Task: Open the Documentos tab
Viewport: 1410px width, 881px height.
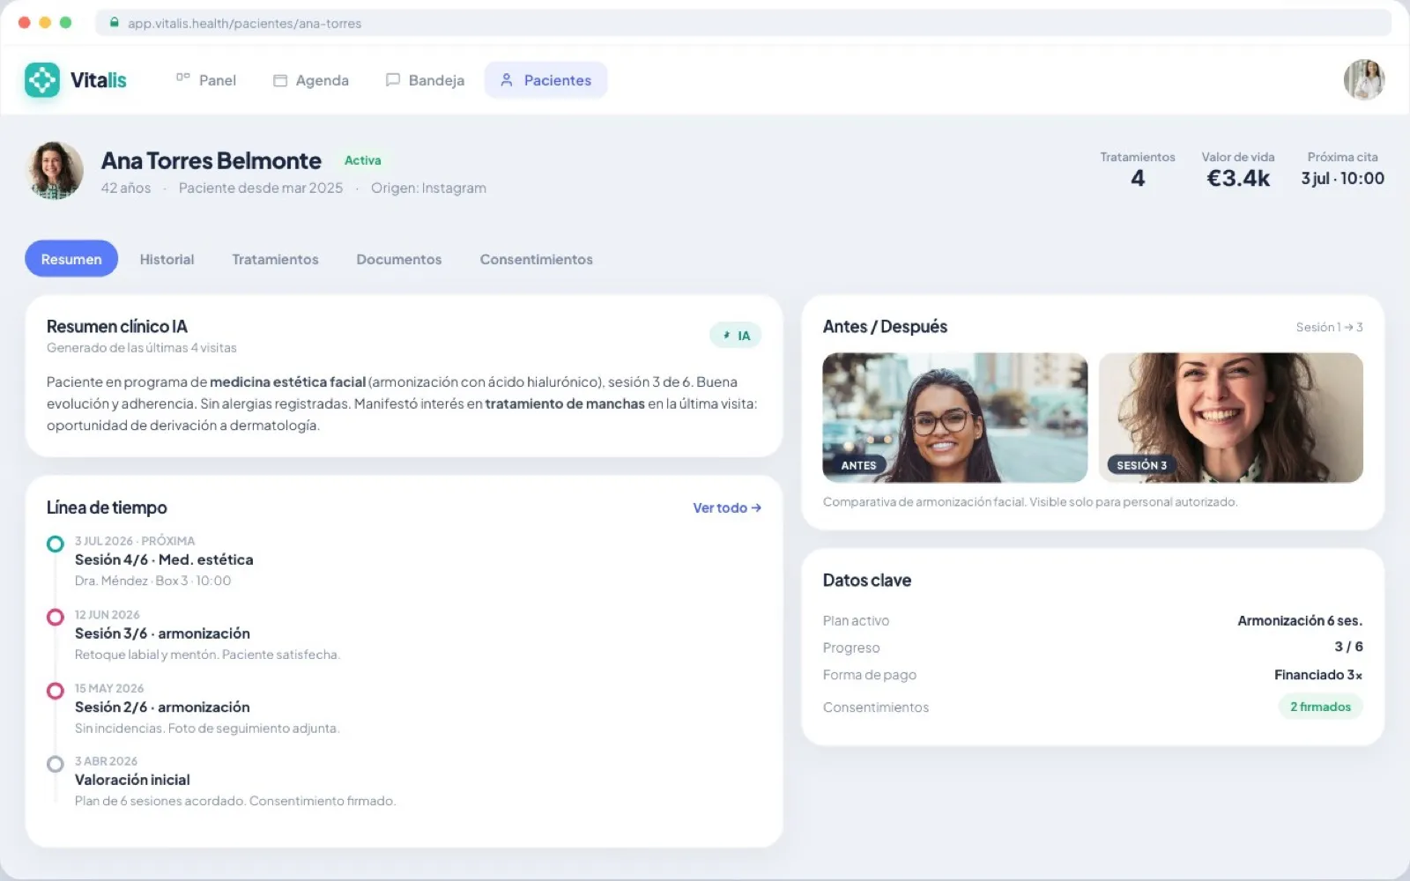Action: [x=398, y=259]
